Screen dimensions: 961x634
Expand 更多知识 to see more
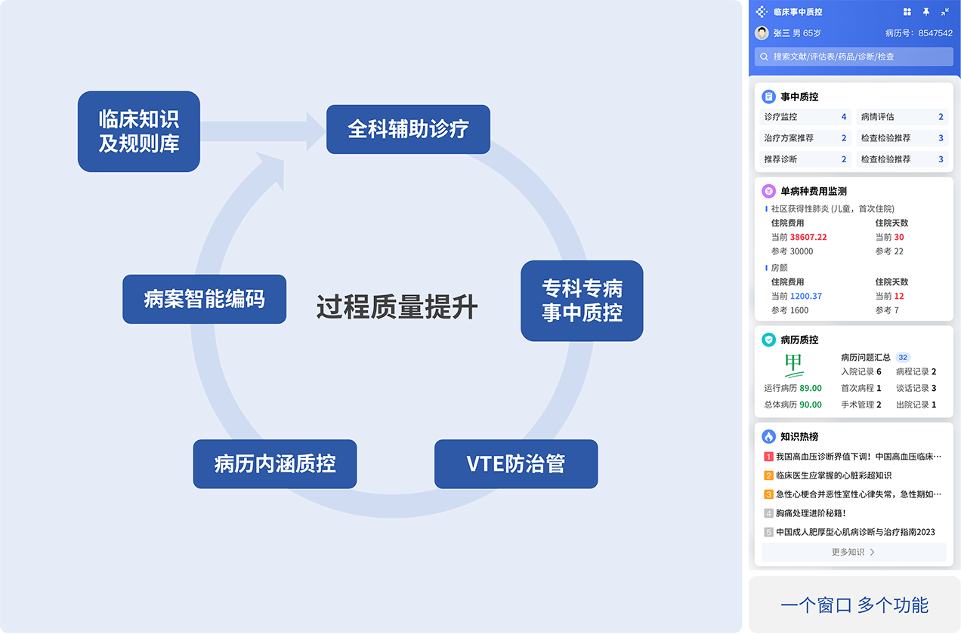pyautogui.click(x=853, y=552)
